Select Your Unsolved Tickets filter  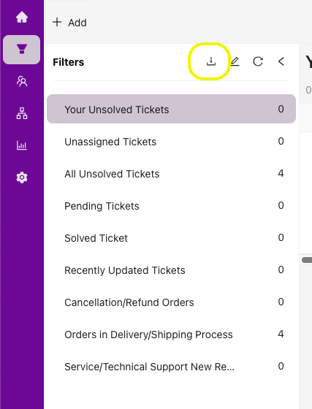pos(172,109)
